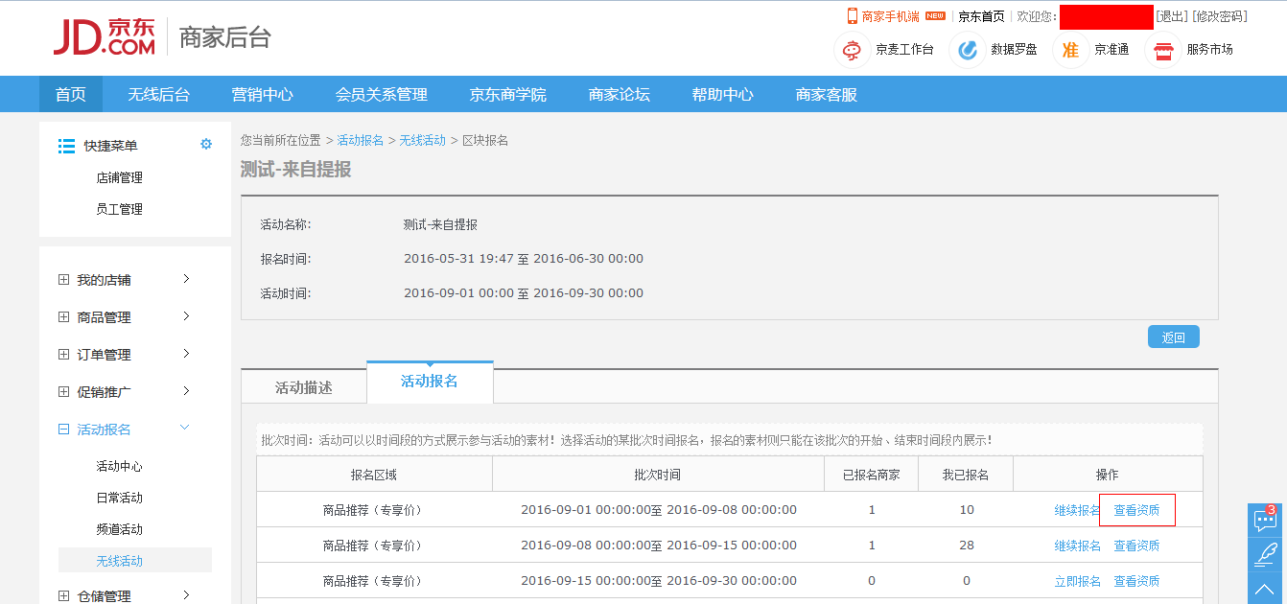Open 营销中心 in the navigation bar
Viewport: 1287px width, 604px height.
[262, 94]
